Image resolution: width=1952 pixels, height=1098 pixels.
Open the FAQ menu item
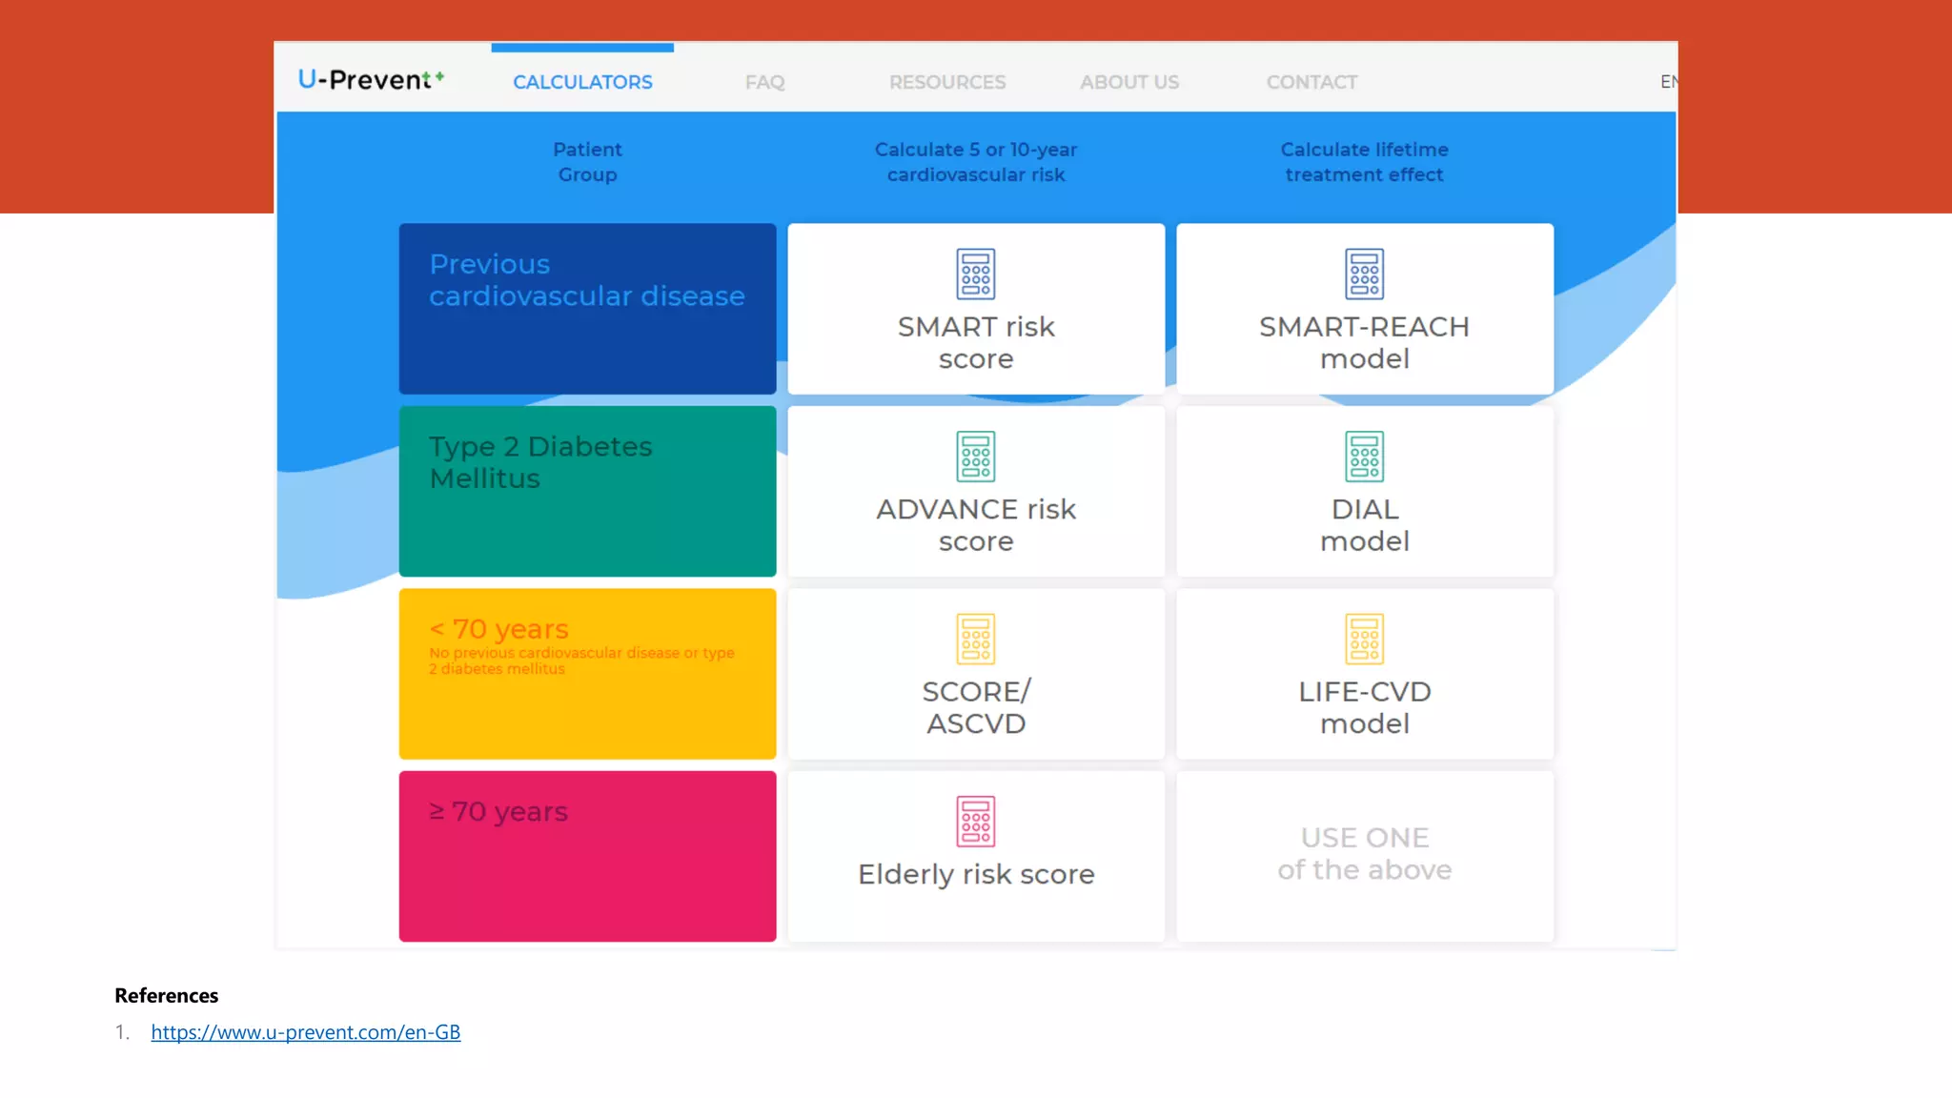coord(764,82)
